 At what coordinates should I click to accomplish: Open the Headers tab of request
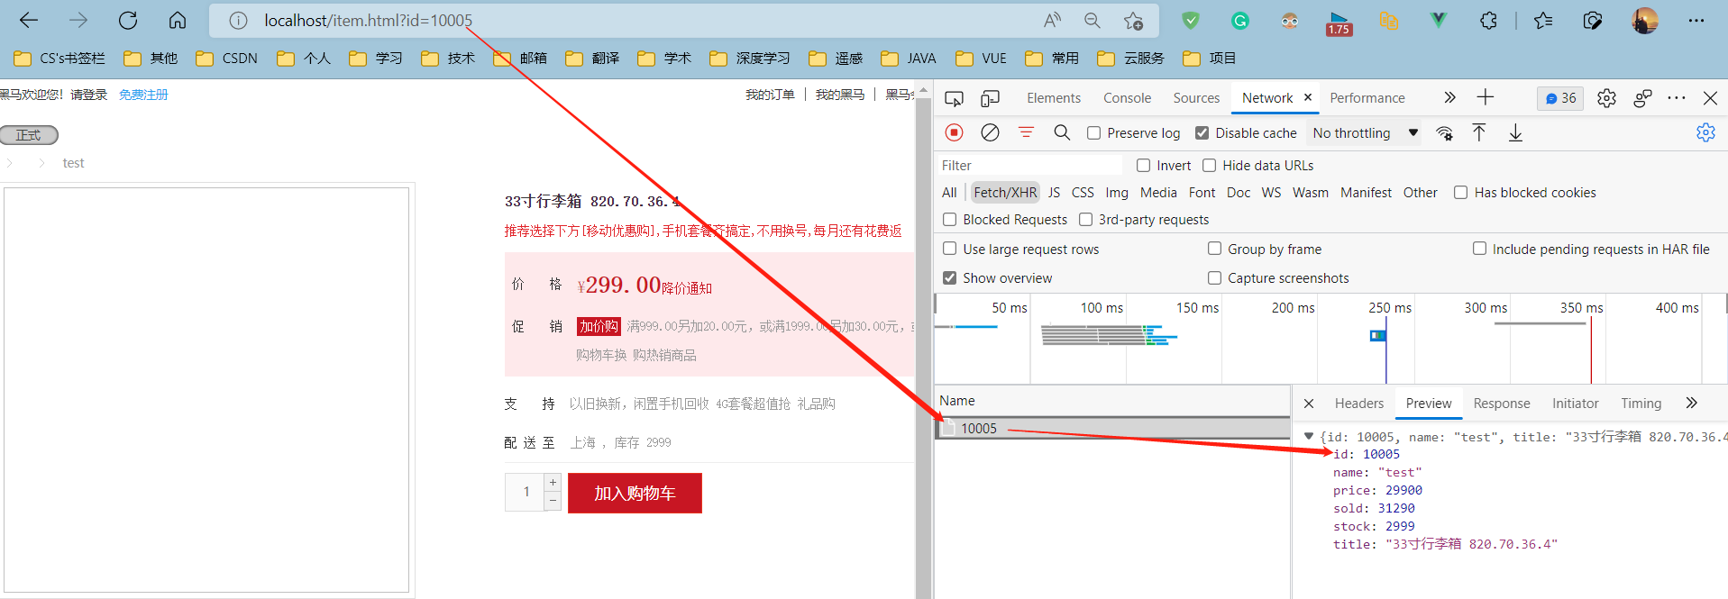[1358, 404]
